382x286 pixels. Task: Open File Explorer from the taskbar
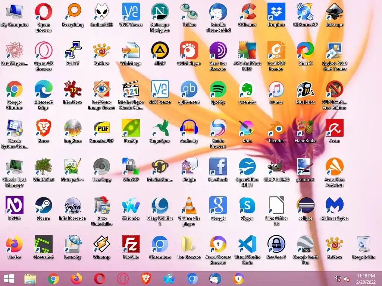[30, 279]
